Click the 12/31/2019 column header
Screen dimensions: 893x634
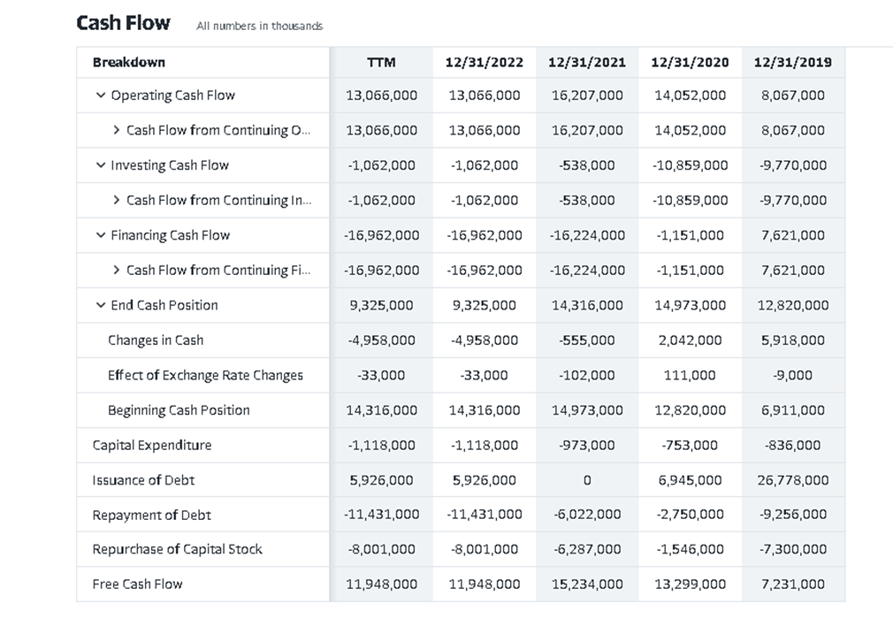click(x=792, y=62)
